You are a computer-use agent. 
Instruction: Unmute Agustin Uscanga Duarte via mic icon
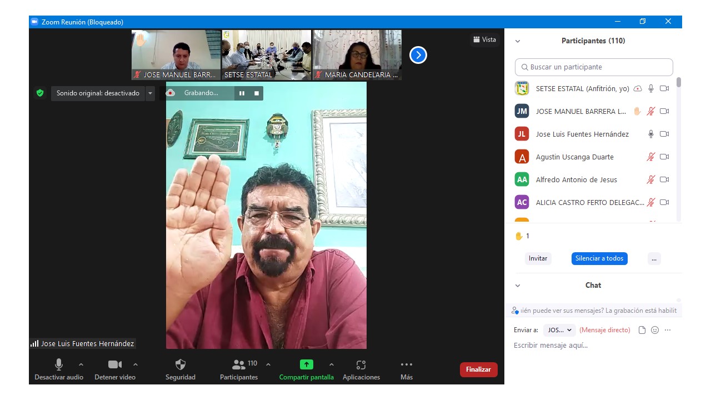click(x=651, y=157)
